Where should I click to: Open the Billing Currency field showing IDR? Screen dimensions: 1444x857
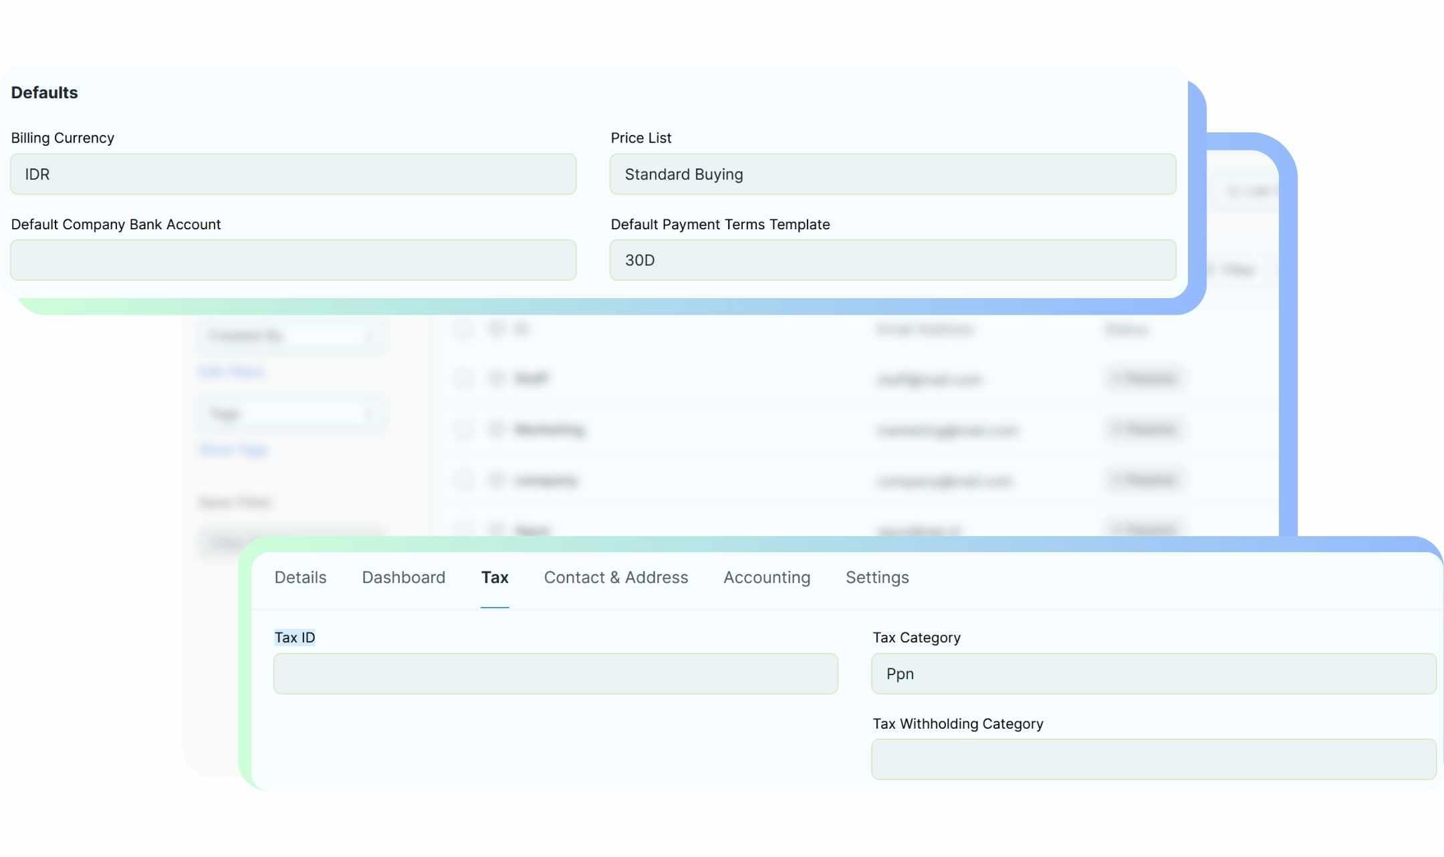[x=293, y=174]
